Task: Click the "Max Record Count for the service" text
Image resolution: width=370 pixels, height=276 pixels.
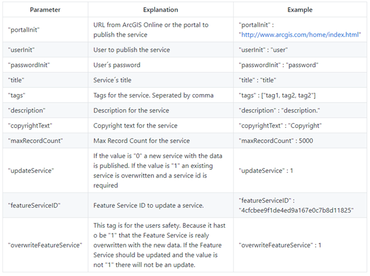Action: click(x=141, y=140)
